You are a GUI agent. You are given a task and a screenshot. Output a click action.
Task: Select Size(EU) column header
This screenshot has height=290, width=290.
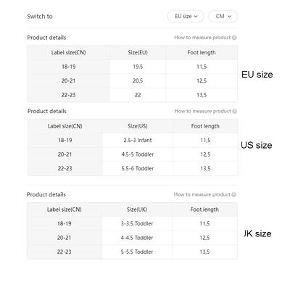138,52
